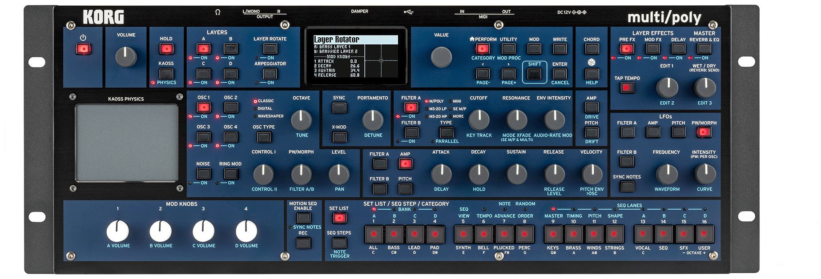Click the A VOLUME mod knob
This screenshot has width=821, height=279.
click(118, 231)
